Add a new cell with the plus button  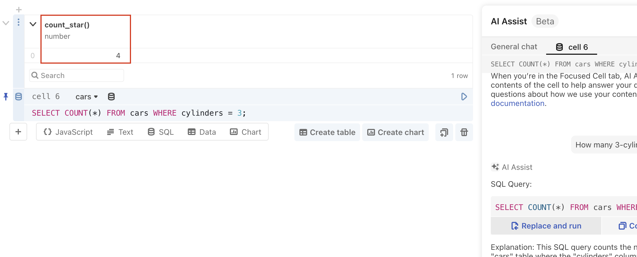18,132
